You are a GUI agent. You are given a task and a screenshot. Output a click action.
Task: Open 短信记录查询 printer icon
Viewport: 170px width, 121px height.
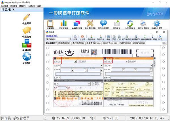click(x=143, y=25)
